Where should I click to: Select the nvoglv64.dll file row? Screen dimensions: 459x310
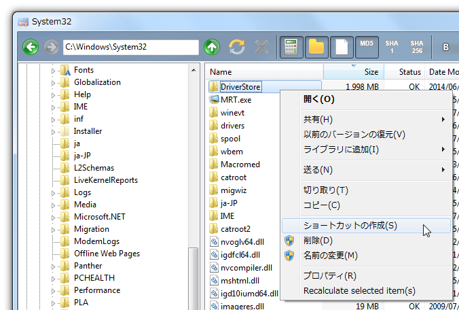pyautogui.click(x=237, y=242)
